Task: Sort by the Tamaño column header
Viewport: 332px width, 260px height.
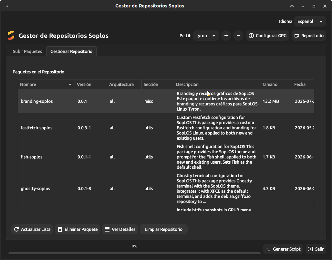Action: pos(276,84)
